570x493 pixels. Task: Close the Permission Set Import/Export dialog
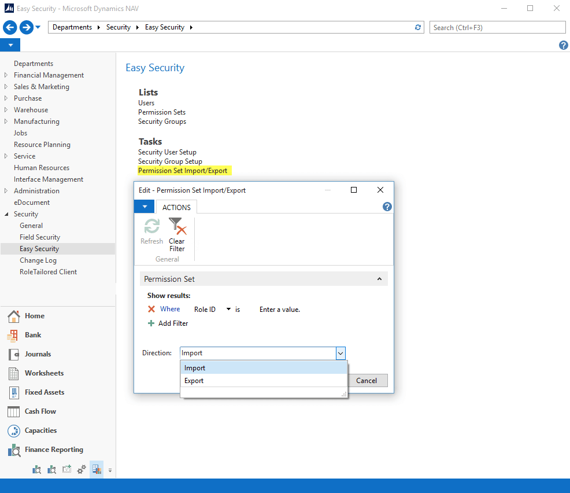380,190
